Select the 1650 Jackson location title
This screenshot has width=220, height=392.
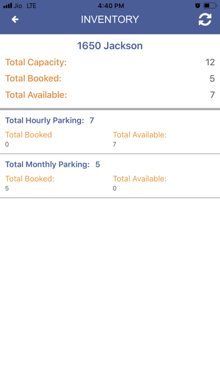point(110,46)
